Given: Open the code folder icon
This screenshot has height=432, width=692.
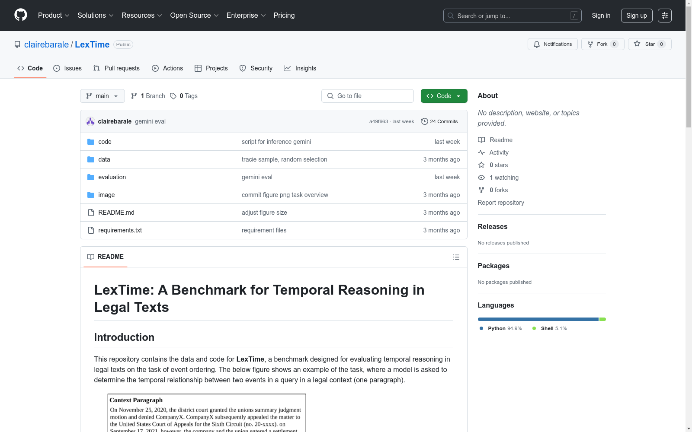Looking at the screenshot, I should [x=91, y=142].
